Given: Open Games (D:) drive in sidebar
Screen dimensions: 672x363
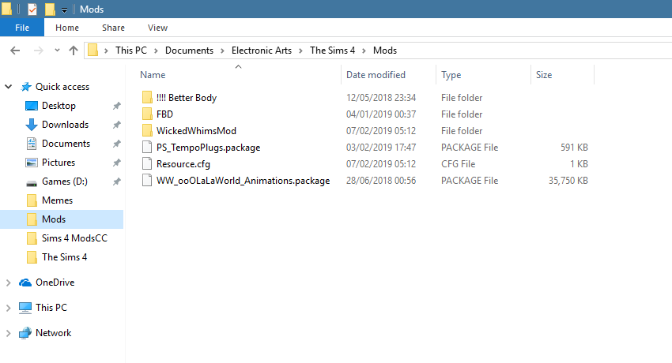Looking at the screenshot, I should [x=65, y=181].
